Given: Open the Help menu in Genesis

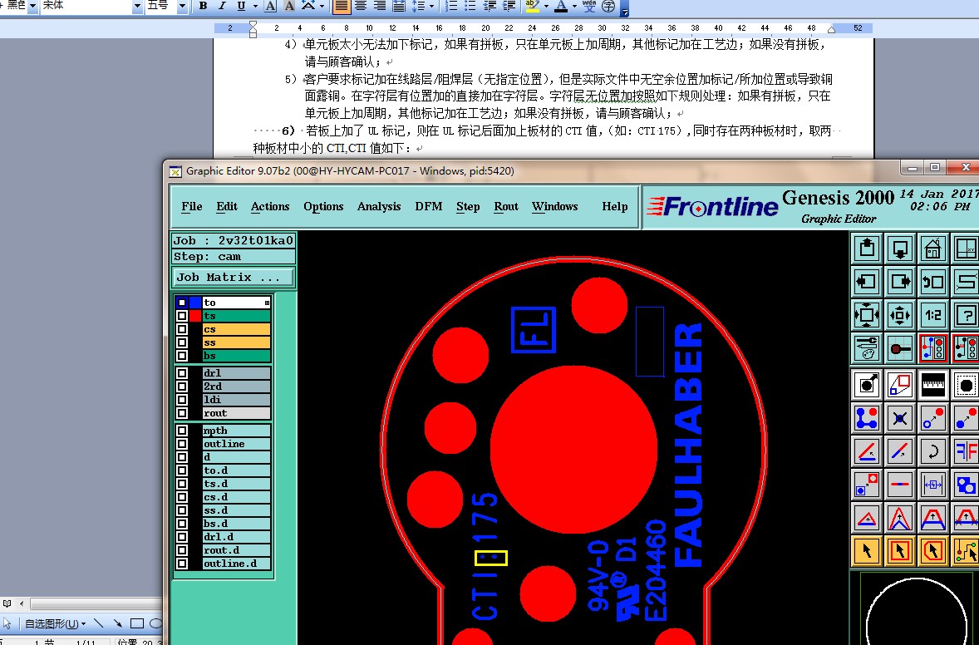Looking at the screenshot, I should click(x=615, y=207).
